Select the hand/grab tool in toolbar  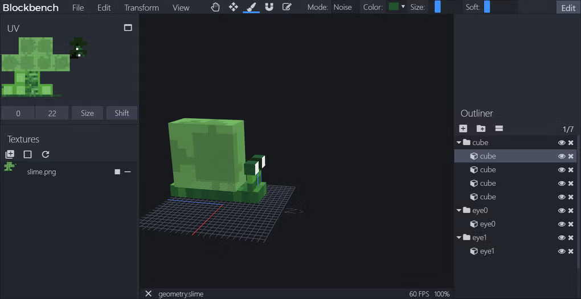215,7
